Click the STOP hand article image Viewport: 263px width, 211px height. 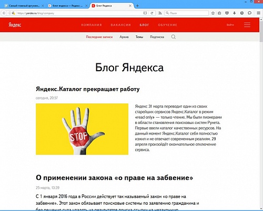tap(82, 129)
